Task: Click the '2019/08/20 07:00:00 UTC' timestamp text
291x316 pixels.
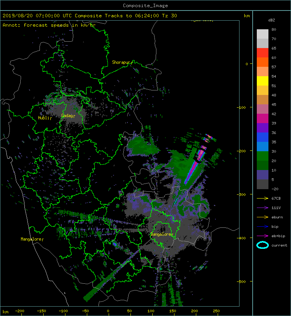Action: point(37,16)
